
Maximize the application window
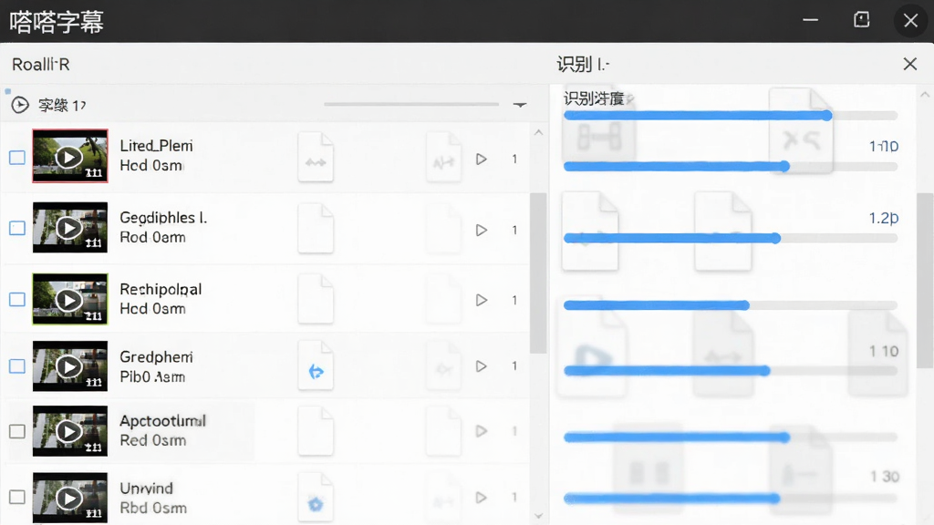pyautogui.click(x=861, y=20)
